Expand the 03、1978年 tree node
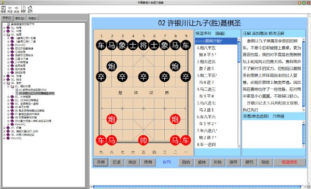The width and height of the screenshot is (311, 189). (x=8, y=100)
